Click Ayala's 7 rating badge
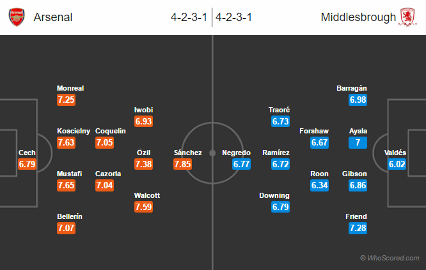This screenshot has width=426, height=270. click(358, 142)
